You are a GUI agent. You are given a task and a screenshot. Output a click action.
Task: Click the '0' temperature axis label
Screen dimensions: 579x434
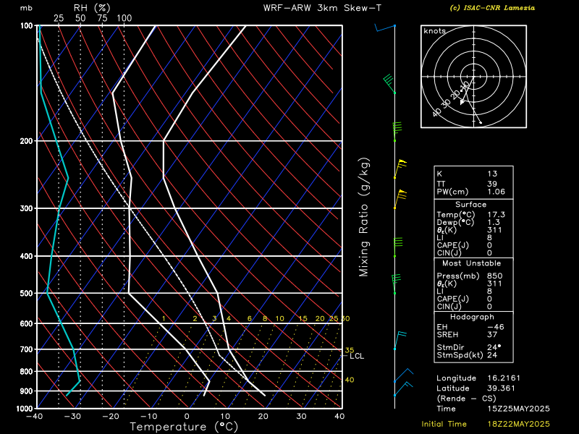187,417
